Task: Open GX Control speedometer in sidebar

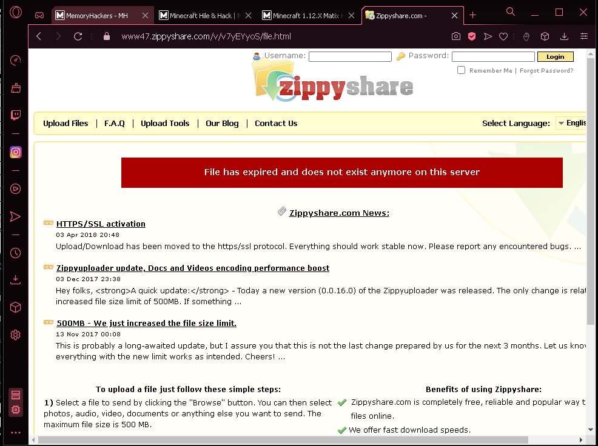Action: (15, 60)
